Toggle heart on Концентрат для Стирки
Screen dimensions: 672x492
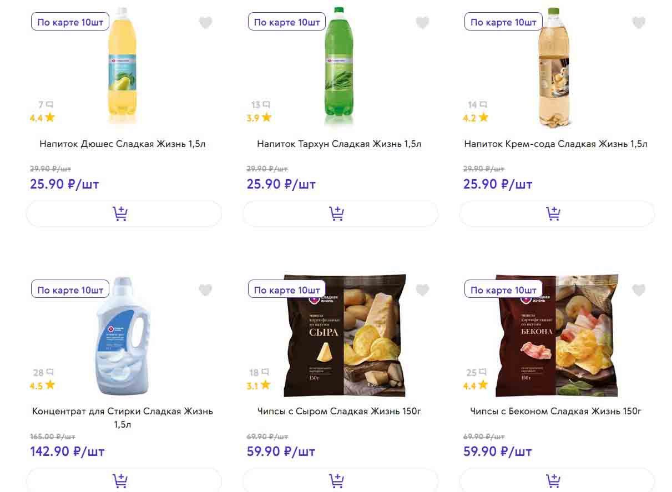(x=205, y=290)
